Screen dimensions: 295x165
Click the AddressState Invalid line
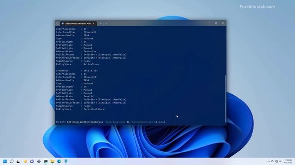75,96
